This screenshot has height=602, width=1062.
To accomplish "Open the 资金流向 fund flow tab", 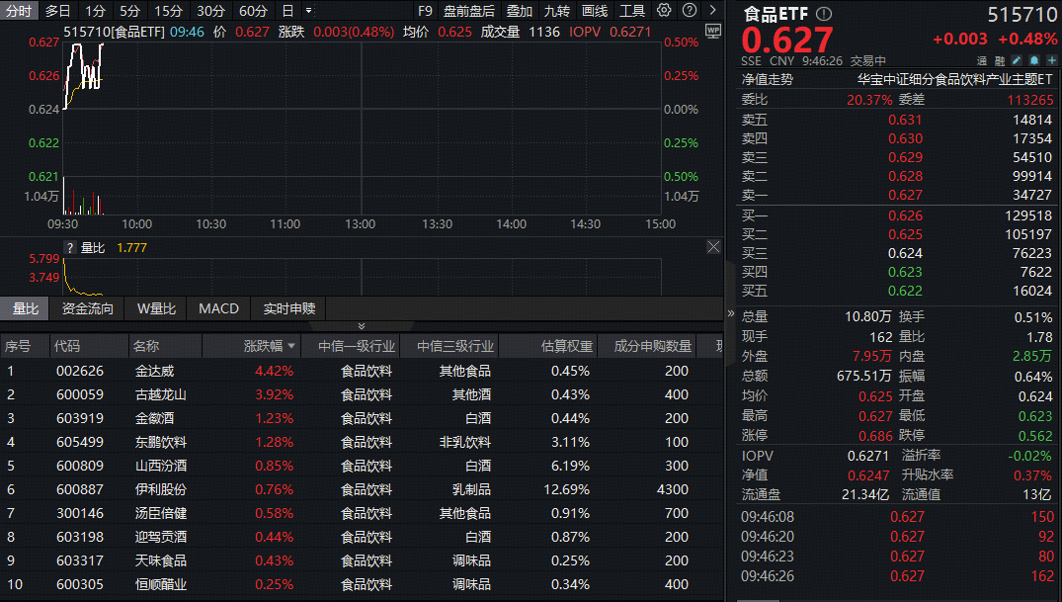I will click(89, 308).
